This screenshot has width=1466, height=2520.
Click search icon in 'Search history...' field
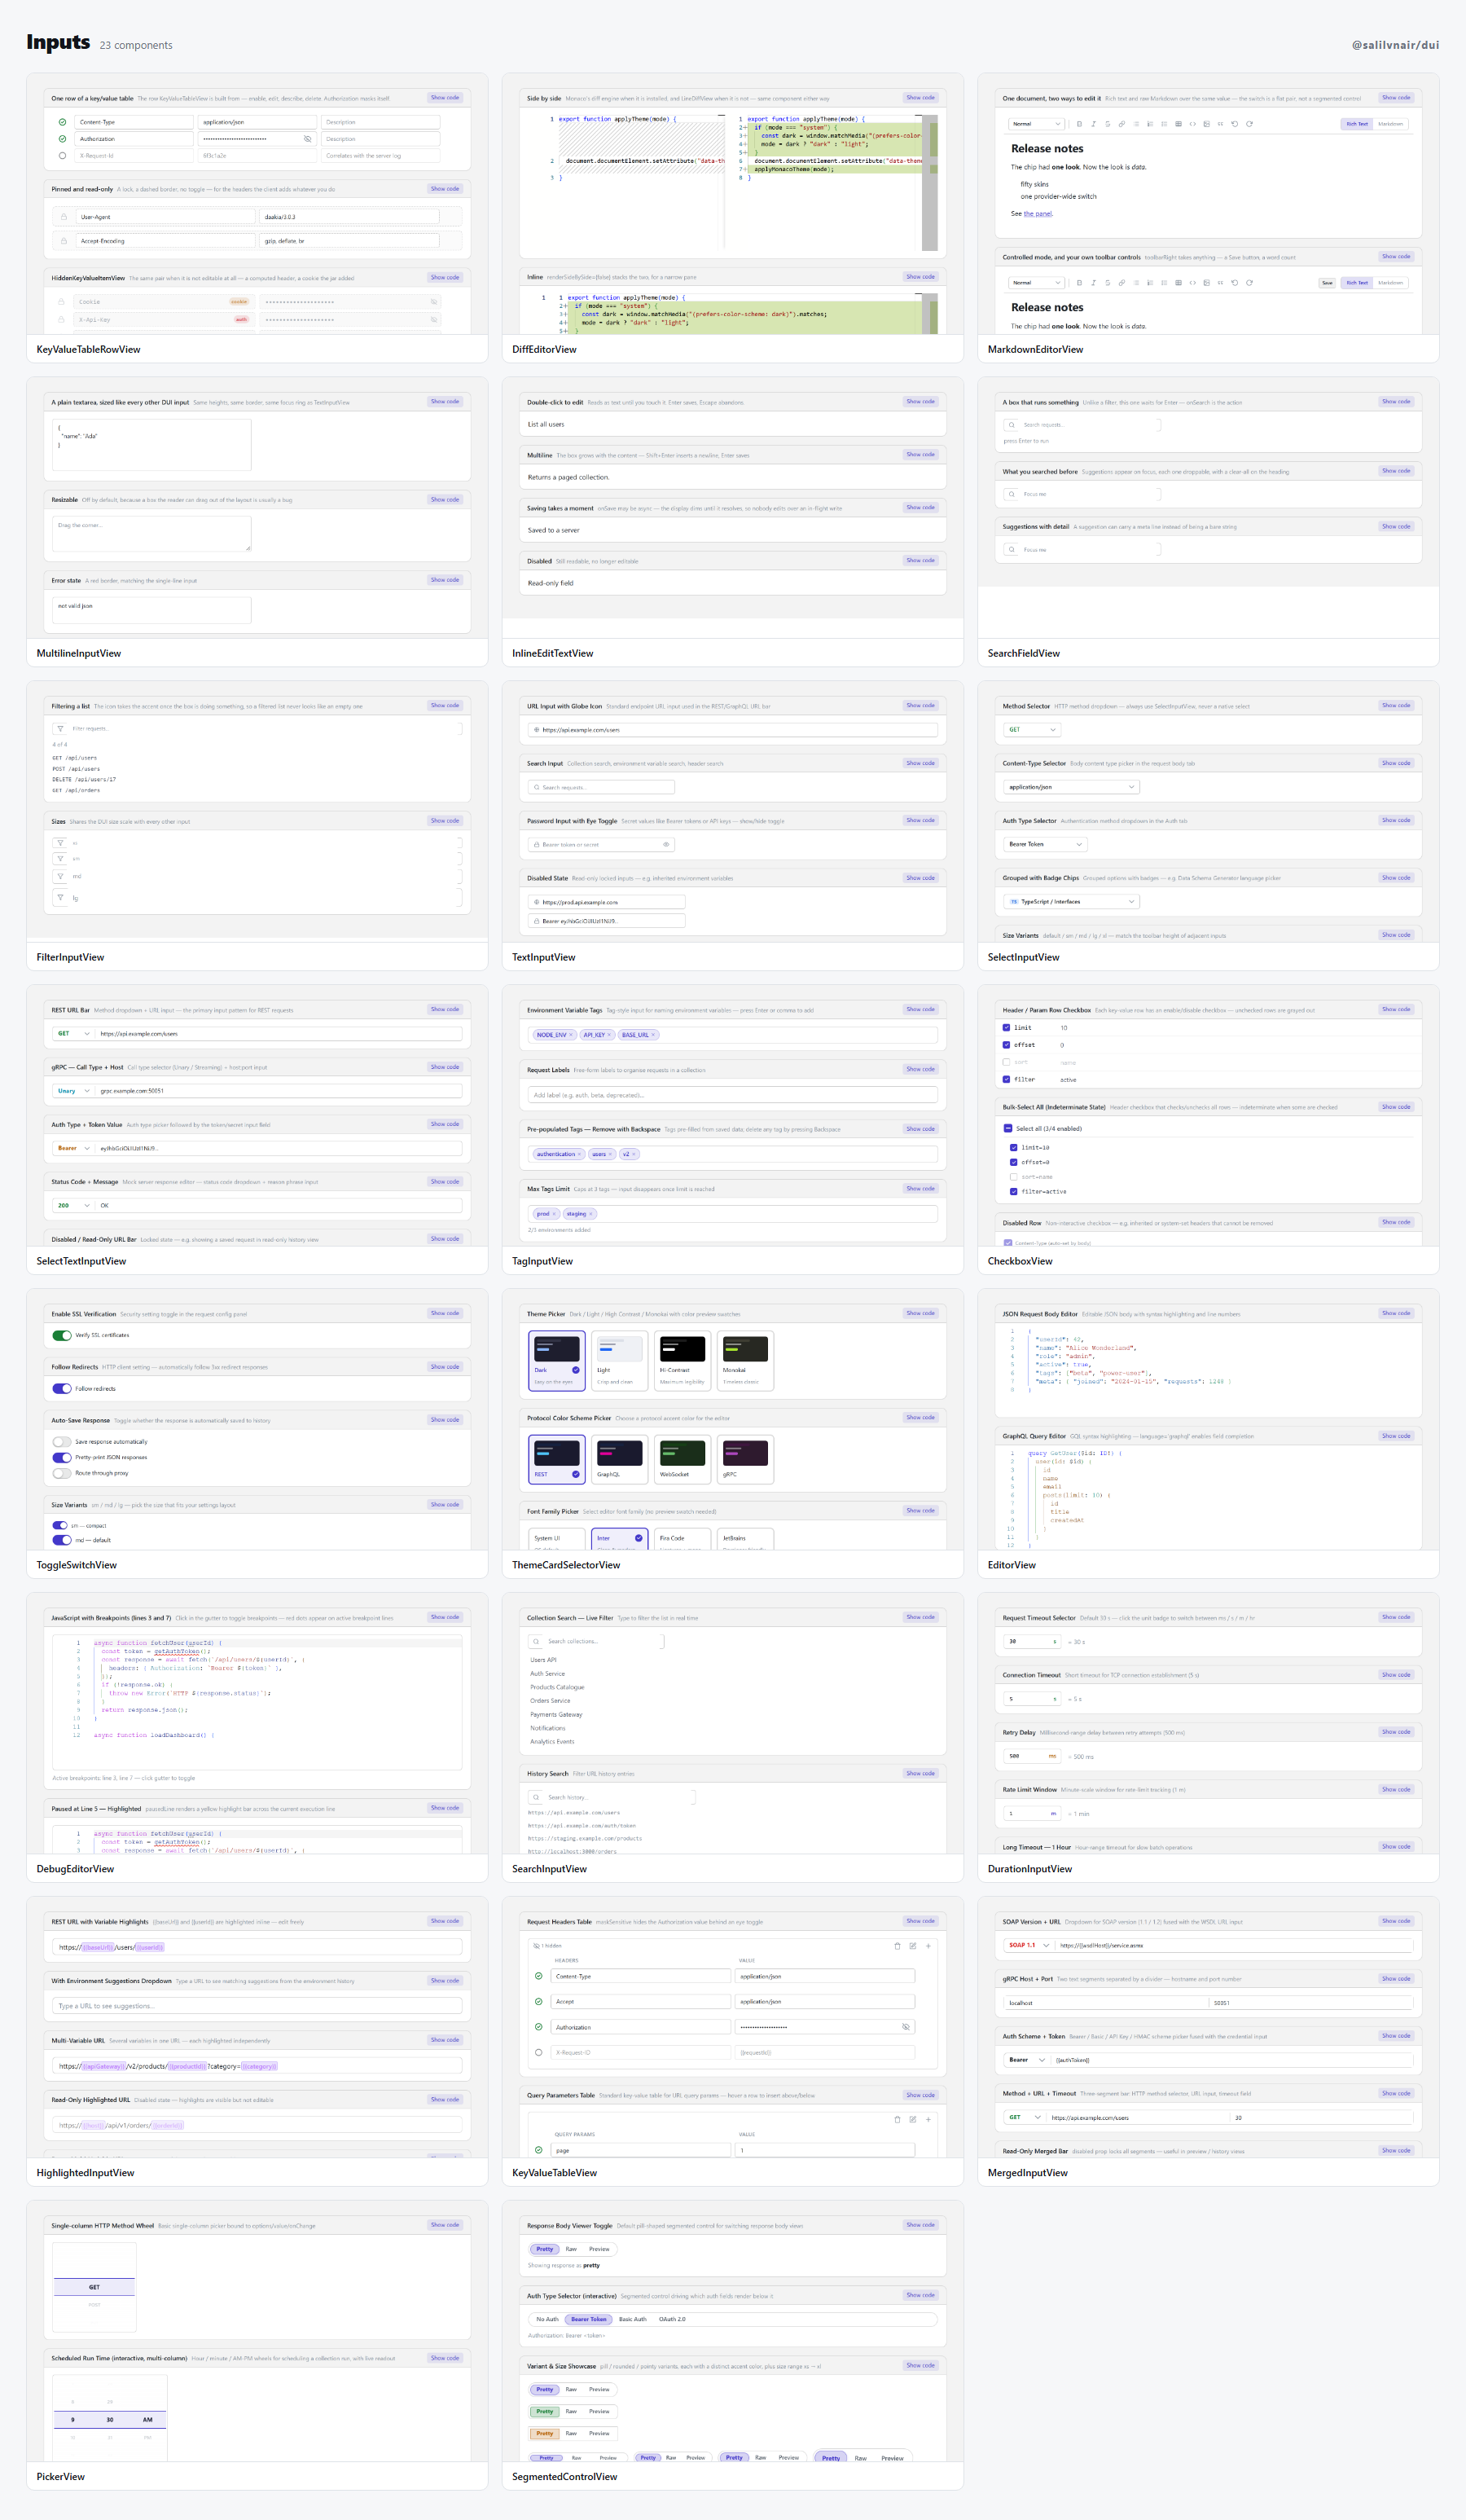click(x=537, y=1797)
